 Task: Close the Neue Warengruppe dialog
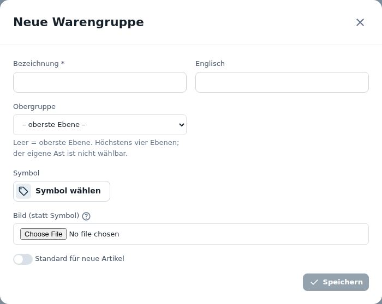tap(360, 22)
